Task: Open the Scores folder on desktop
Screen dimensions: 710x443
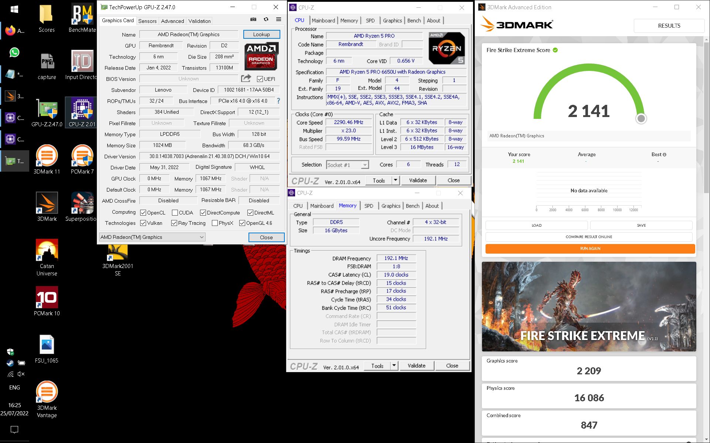Action: click(47, 18)
